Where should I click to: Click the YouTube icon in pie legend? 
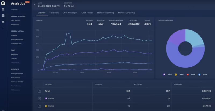pos(188,74)
